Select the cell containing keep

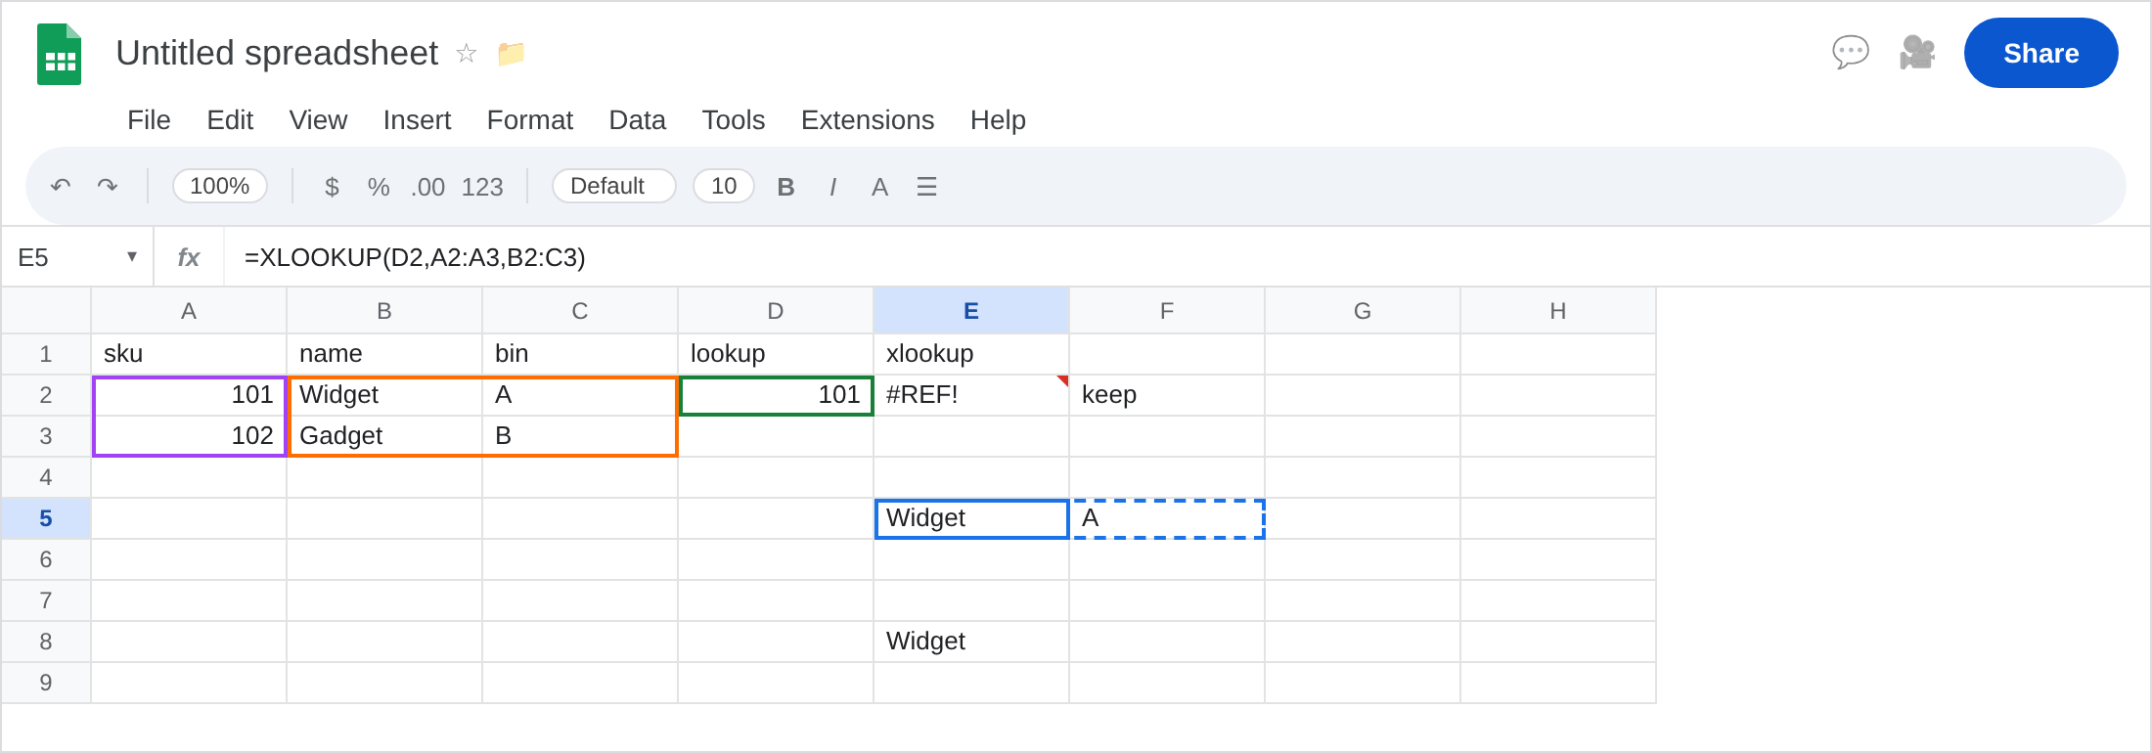tap(1167, 395)
